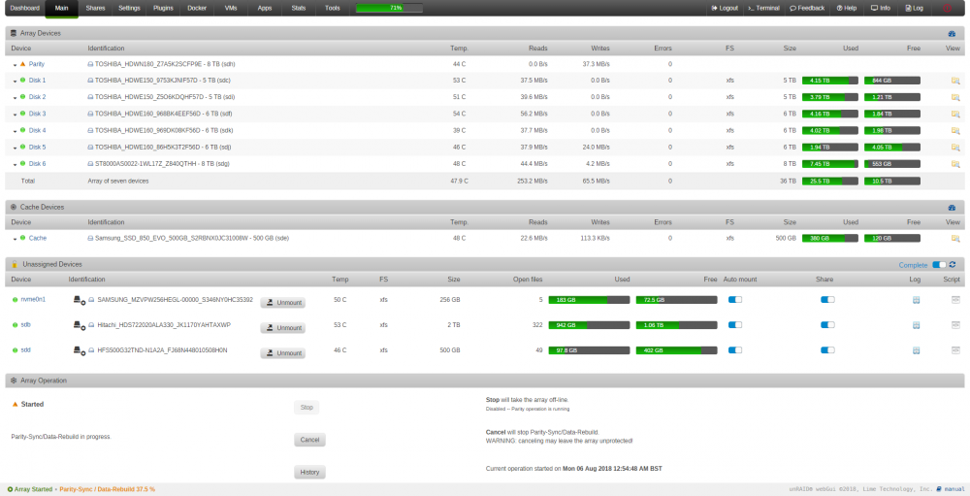Viewport: 970px width, 496px height.
Task: Open Cache Devices statistics dashboard icon
Action: (952, 208)
